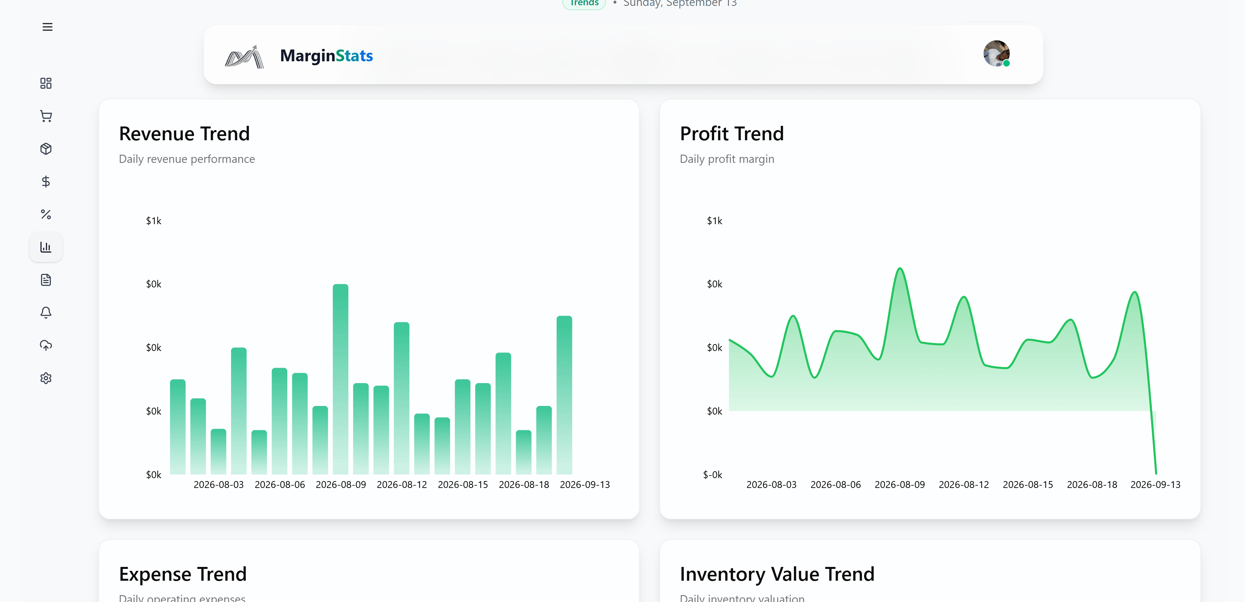This screenshot has height=602, width=1245.
Task: Open the inventory box sidebar icon
Action: 46,149
